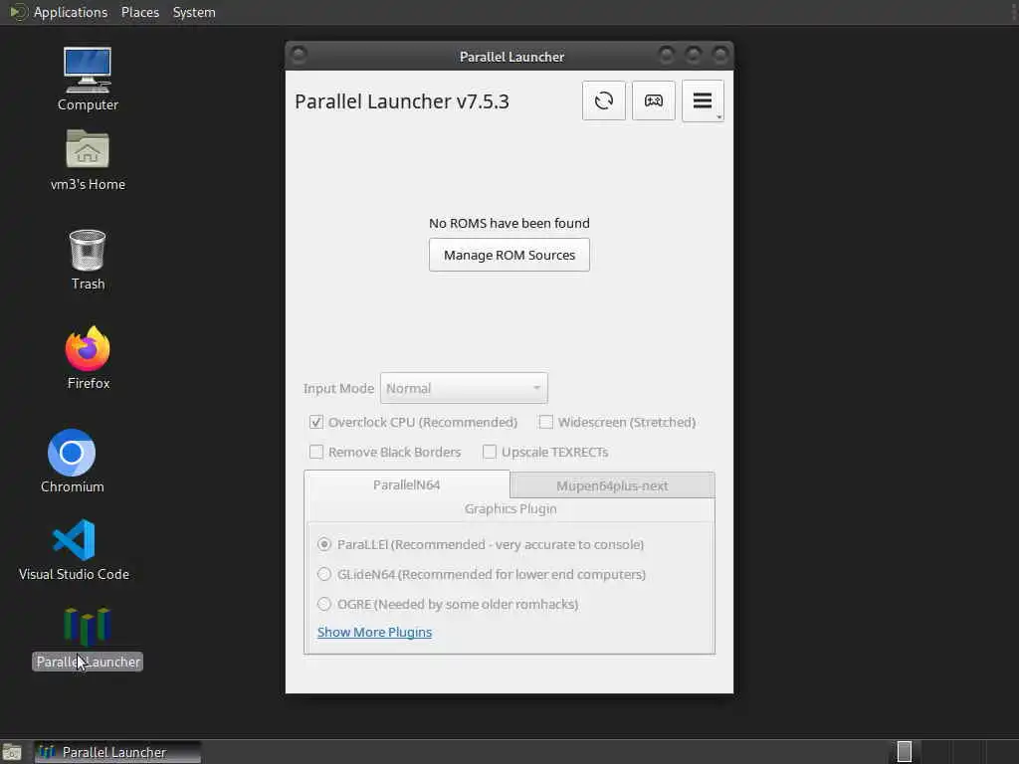The image size is (1019, 764).
Task: Open the Input Mode dropdown
Action: tap(464, 389)
